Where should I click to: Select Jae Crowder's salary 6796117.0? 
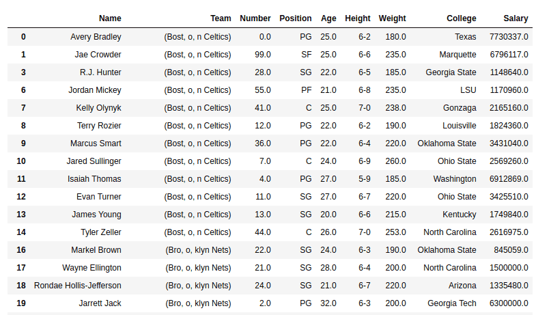(x=509, y=55)
